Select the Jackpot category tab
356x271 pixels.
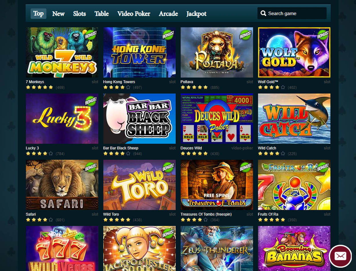196,14
